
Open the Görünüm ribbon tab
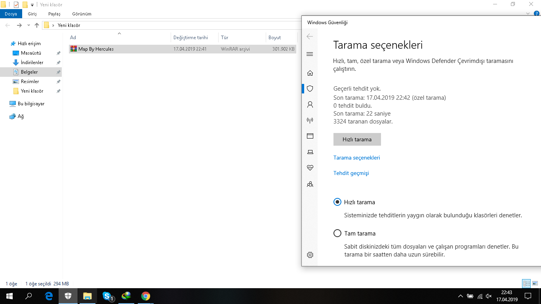[82, 14]
